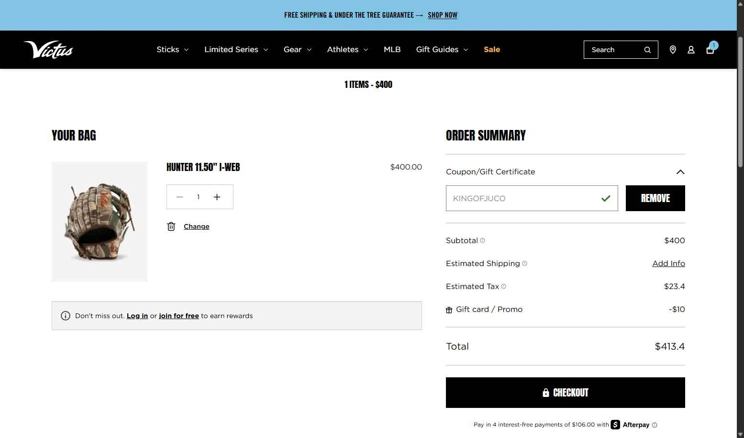Image resolution: width=744 pixels, height=438 pixels.
Task: Open the store locator pin icon
Action: (673, 50)
